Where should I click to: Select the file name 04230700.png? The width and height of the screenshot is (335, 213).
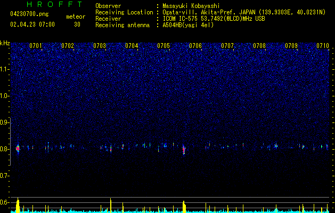(x=29, y=14)
